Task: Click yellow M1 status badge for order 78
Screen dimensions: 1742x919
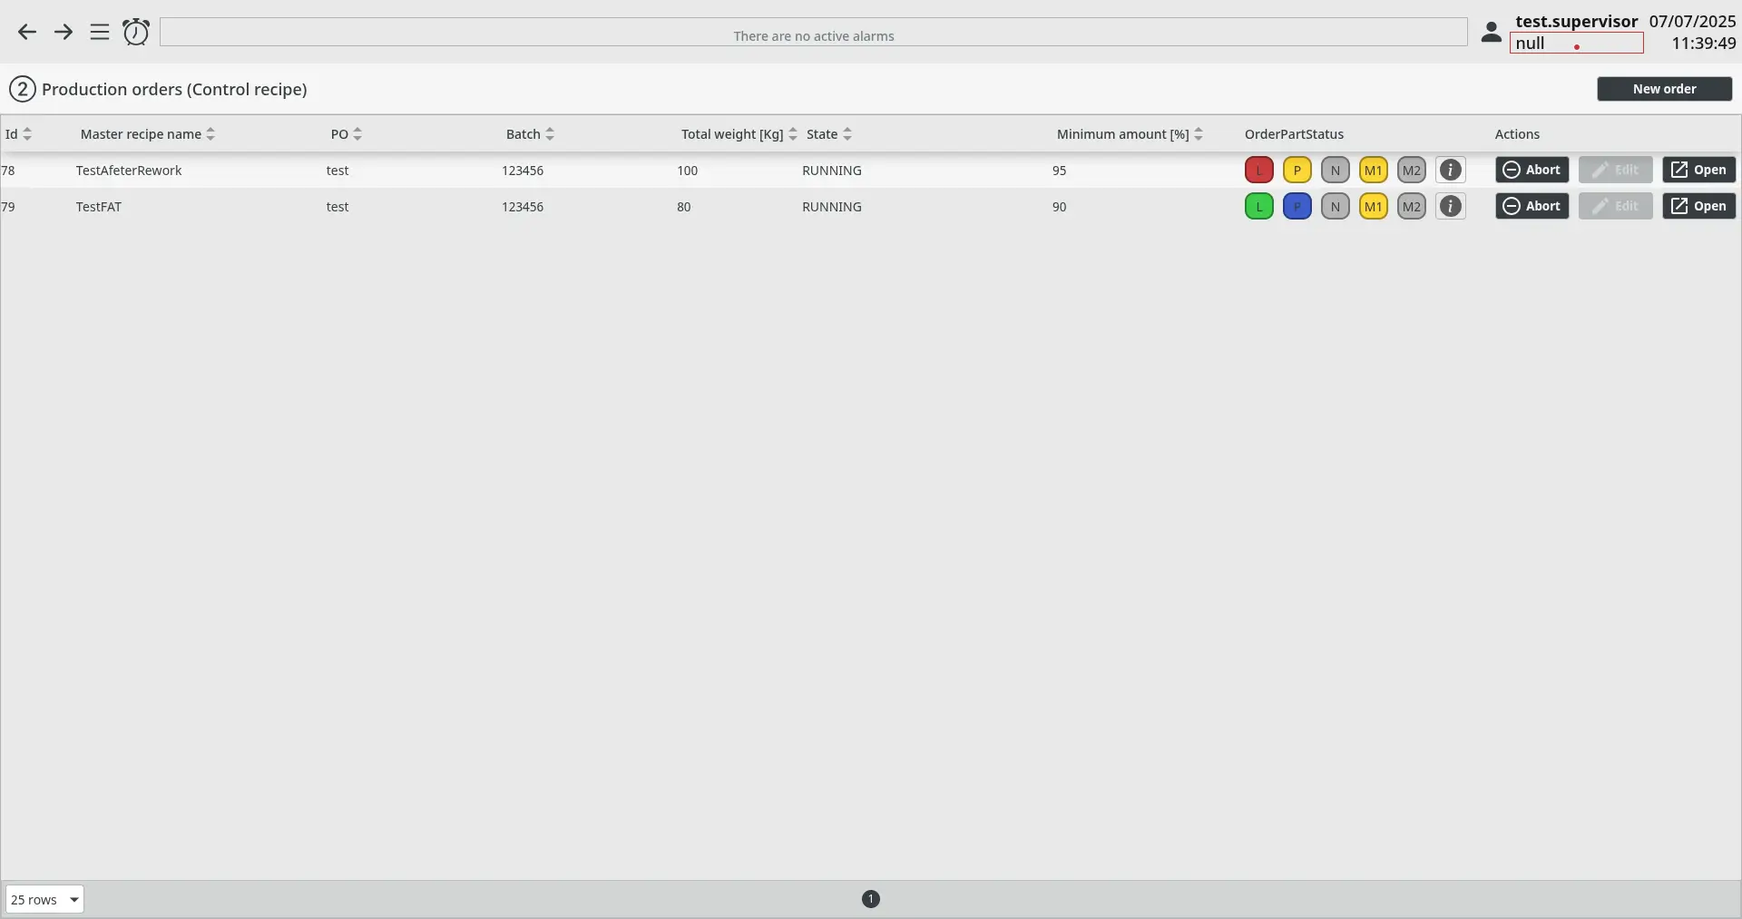Action: [x=1374, y=171]
